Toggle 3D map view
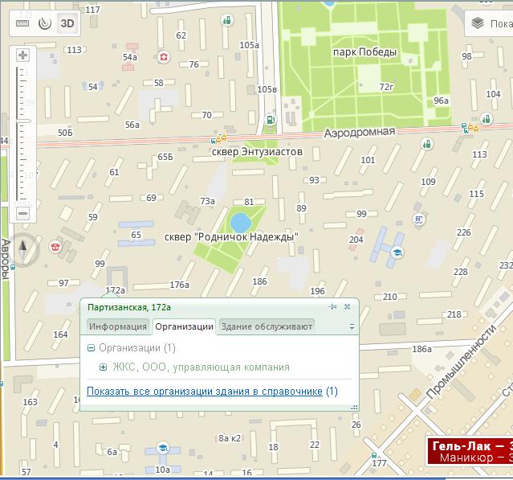This screenshot has height=480, width=513. tap(67, 23)
